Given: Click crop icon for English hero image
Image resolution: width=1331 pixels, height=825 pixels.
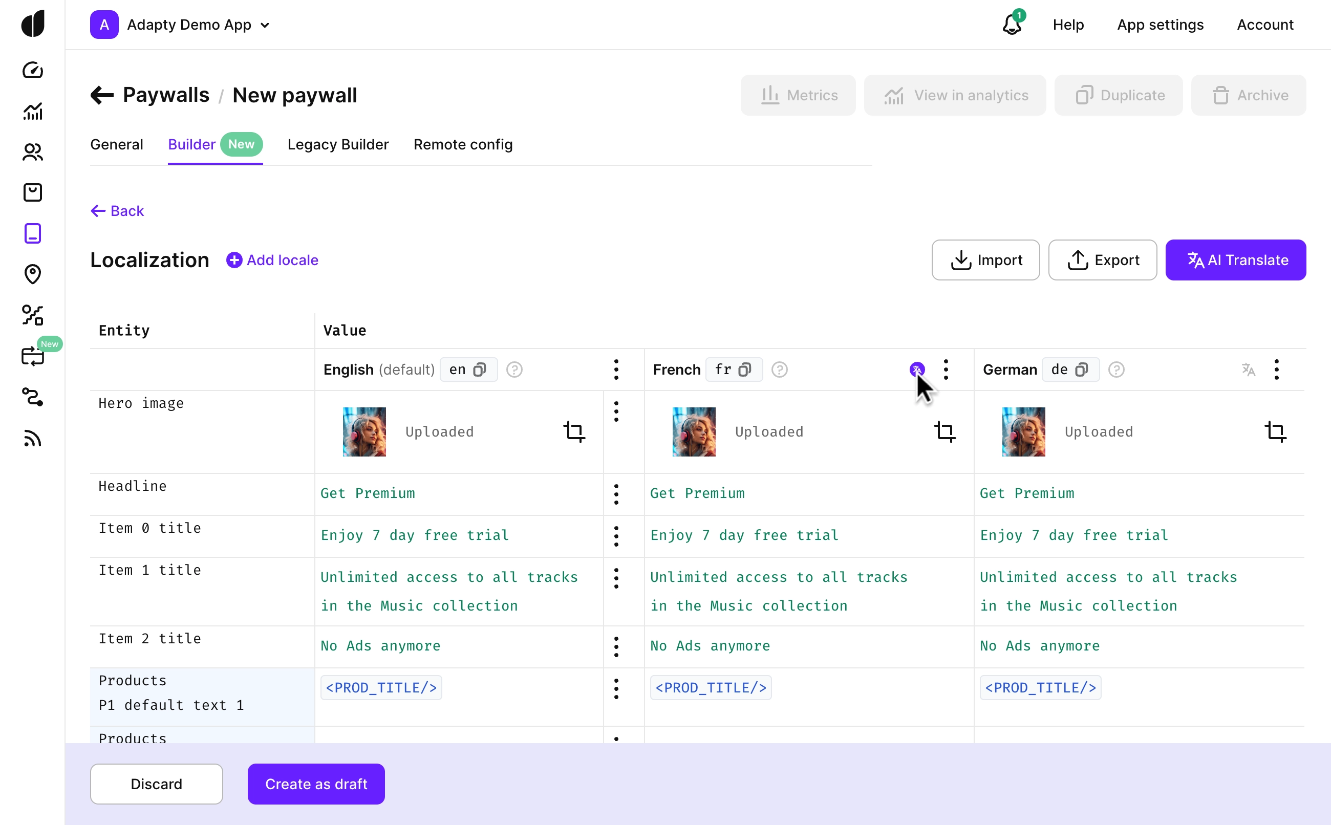Looking at the screenshot, I should pyautogui.click(x=573, y=431).
